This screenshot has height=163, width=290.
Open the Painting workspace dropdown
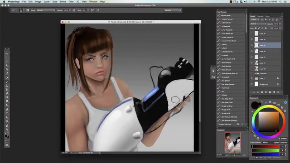173,10
